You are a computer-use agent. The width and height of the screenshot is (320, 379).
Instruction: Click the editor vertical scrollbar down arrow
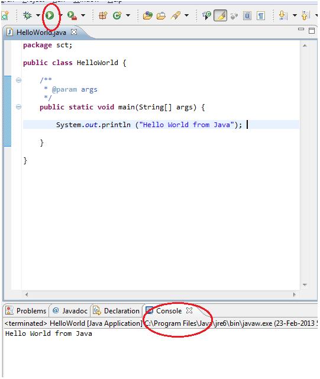point(305,285)
